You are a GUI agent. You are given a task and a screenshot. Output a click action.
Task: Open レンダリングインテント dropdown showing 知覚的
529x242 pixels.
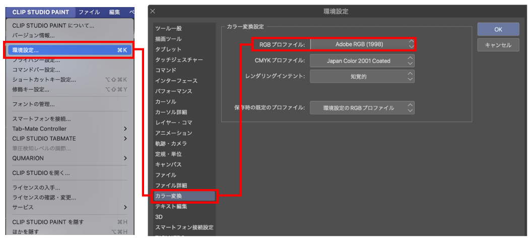point(362,76)
